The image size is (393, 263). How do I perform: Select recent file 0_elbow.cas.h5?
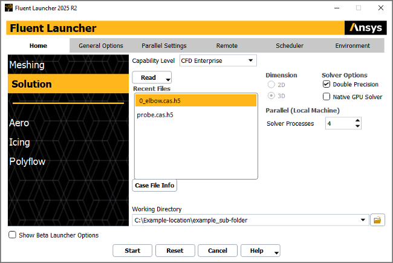click(196, 100)
